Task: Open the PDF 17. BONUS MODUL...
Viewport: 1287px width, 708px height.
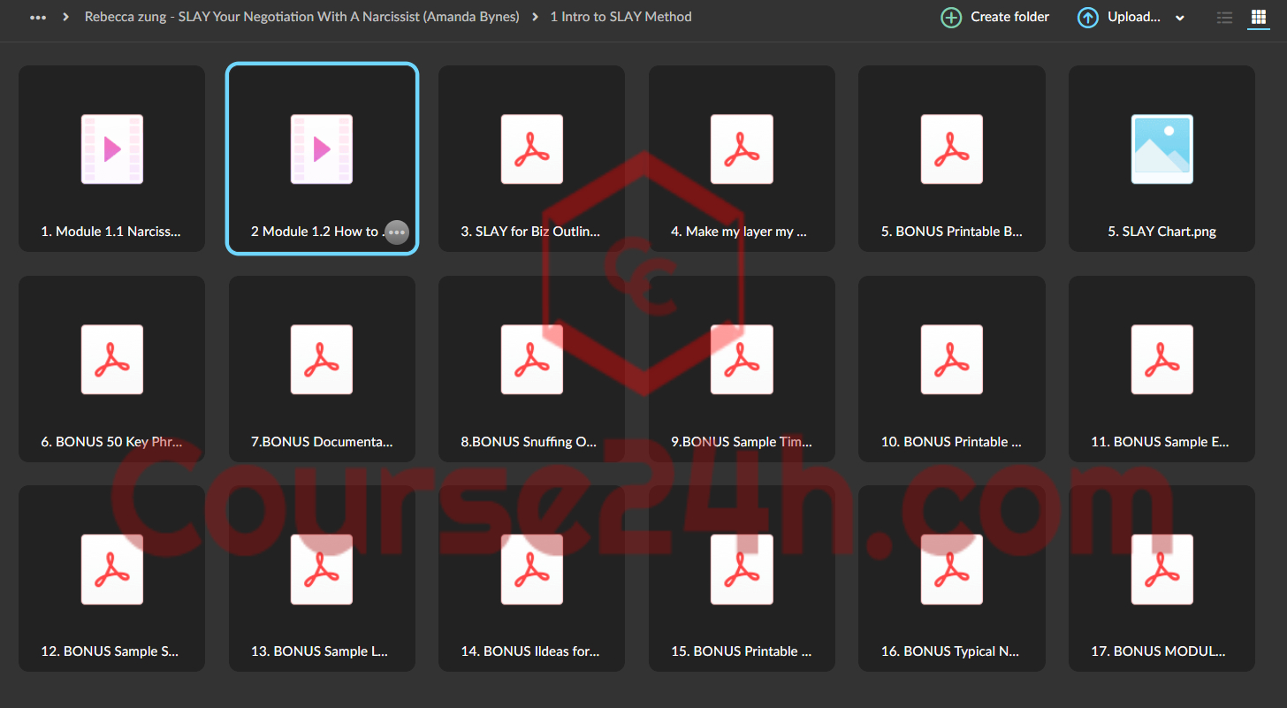Action: tap(1161, 578)
